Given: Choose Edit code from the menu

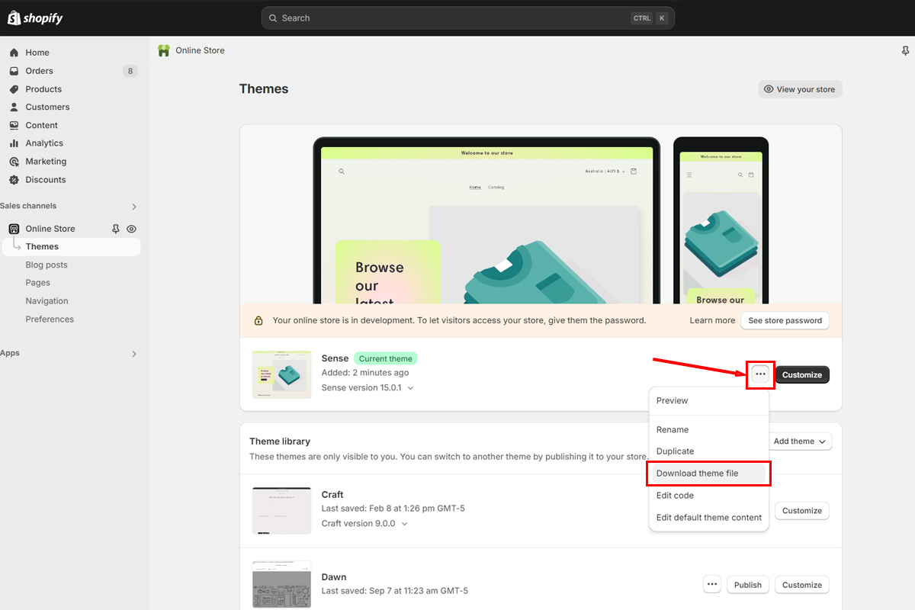Looking at the screenshot, I should click(708, 496).
